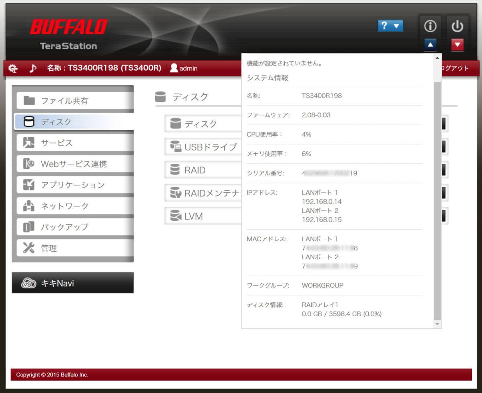Viewport: 482px width, 393px height.
Task: Click the ディスク row disk icon
Action: pos(176,124)
